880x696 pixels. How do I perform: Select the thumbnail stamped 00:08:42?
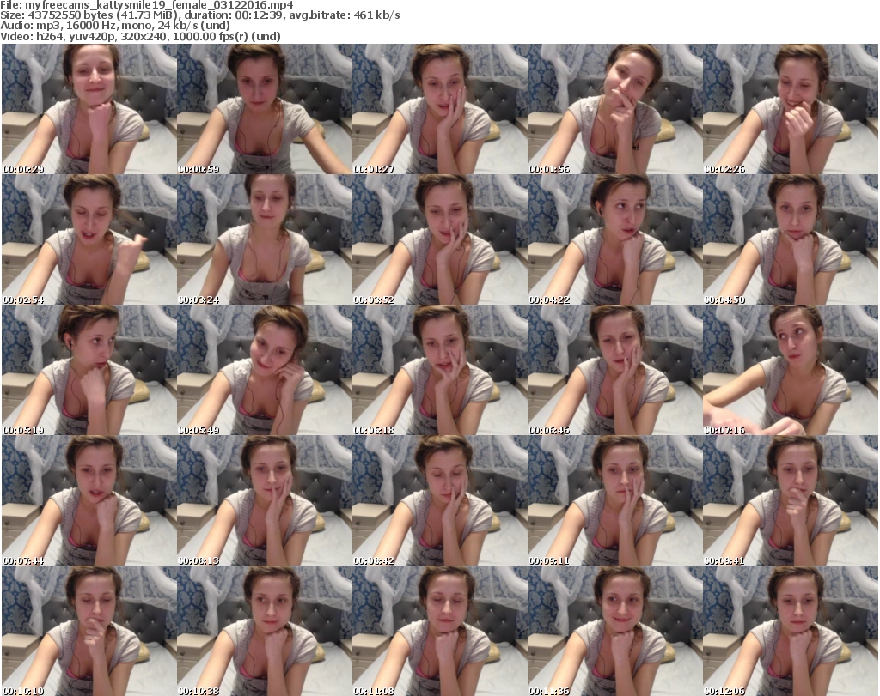[440, 500]
